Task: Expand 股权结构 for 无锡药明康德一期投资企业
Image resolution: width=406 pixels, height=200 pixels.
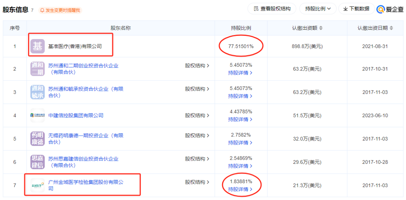Action: (x=197, y=135)
